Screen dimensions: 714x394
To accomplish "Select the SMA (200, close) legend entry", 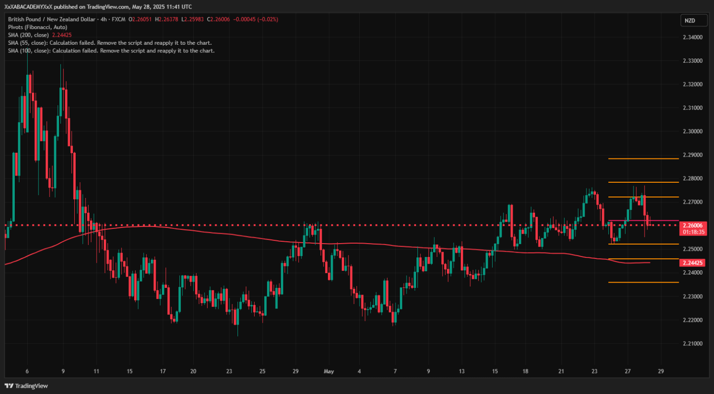I will click(x=29, y=35).
